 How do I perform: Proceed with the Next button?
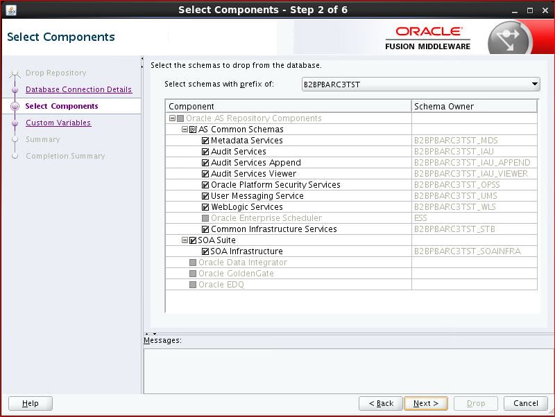pyautogui.click(x=426, y=404)
